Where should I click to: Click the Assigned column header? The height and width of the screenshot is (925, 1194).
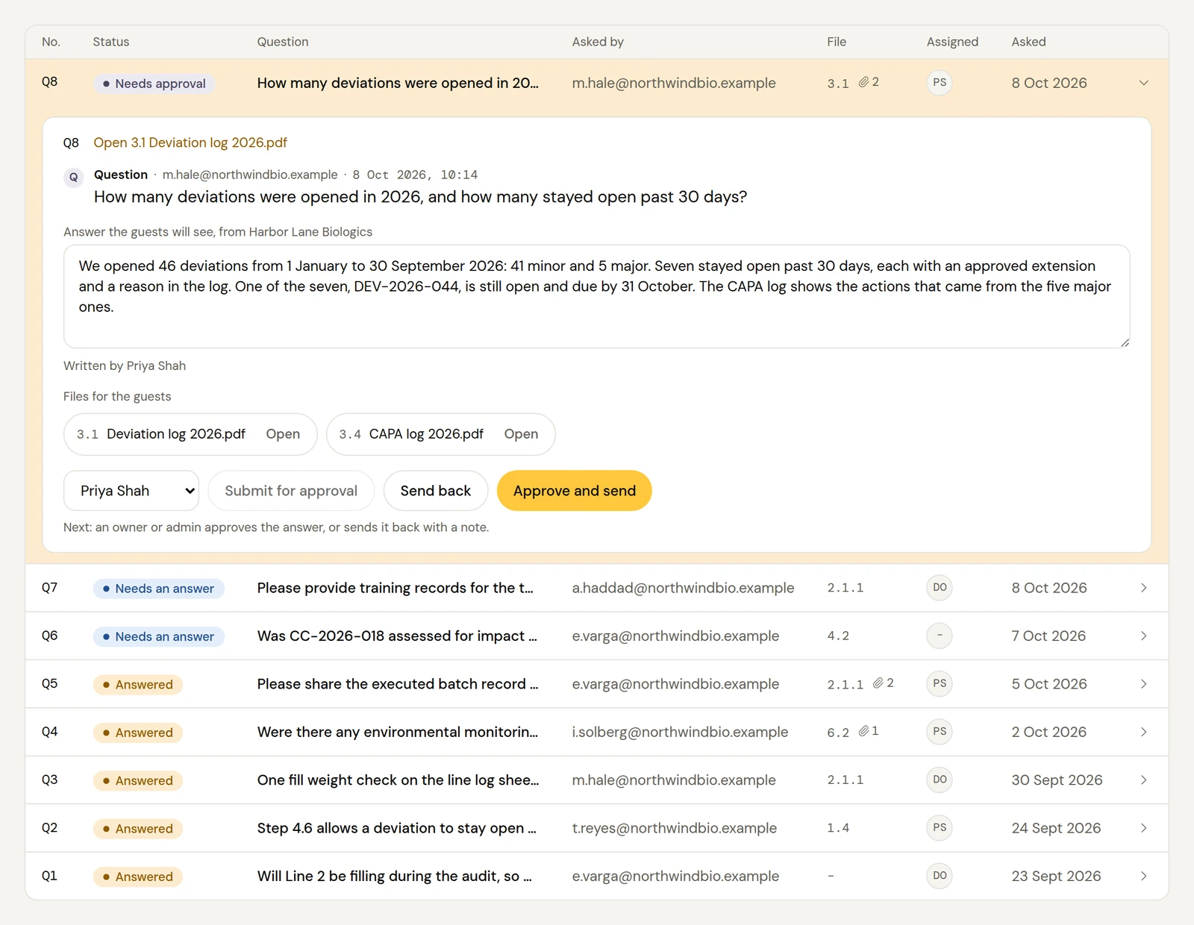click(x=952, y=42)
